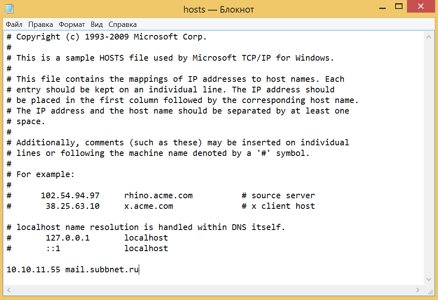Viewport: 438px width, 300px height.
Task: Open the Справка help menu
Action: (x=122, y=24)
